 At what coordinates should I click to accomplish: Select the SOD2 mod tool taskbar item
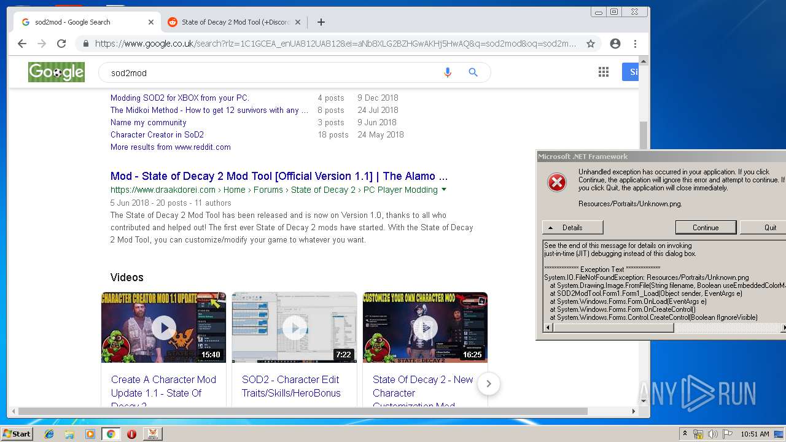tap(153, 434)
